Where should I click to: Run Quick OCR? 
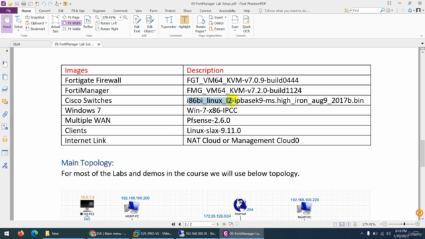246,24
